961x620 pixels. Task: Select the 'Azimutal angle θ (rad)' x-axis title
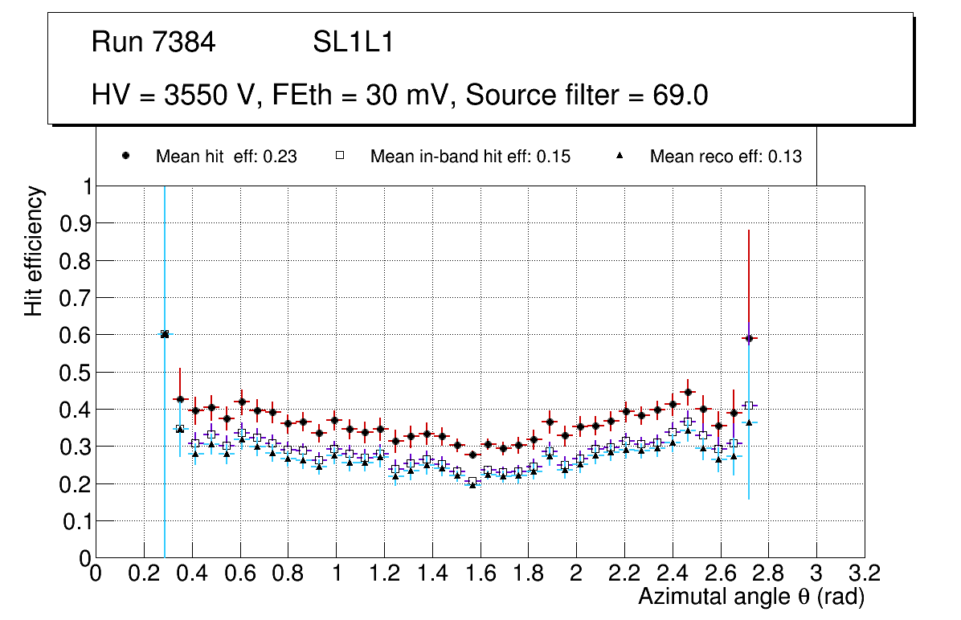coord(750,596)
